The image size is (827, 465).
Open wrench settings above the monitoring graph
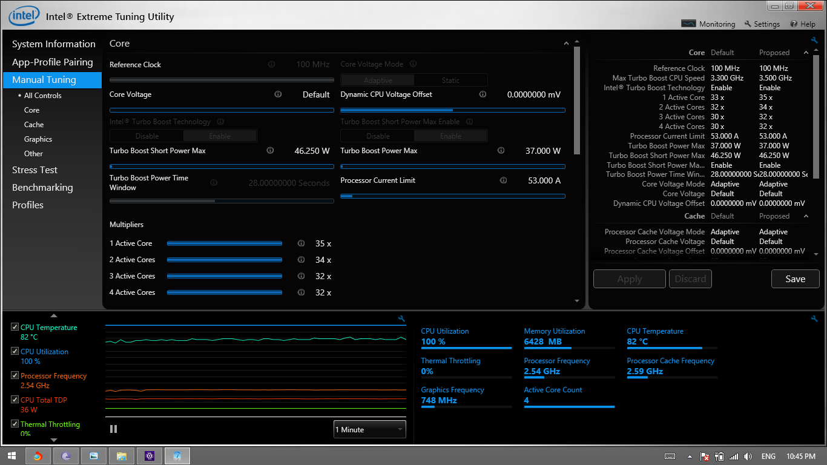401,318
